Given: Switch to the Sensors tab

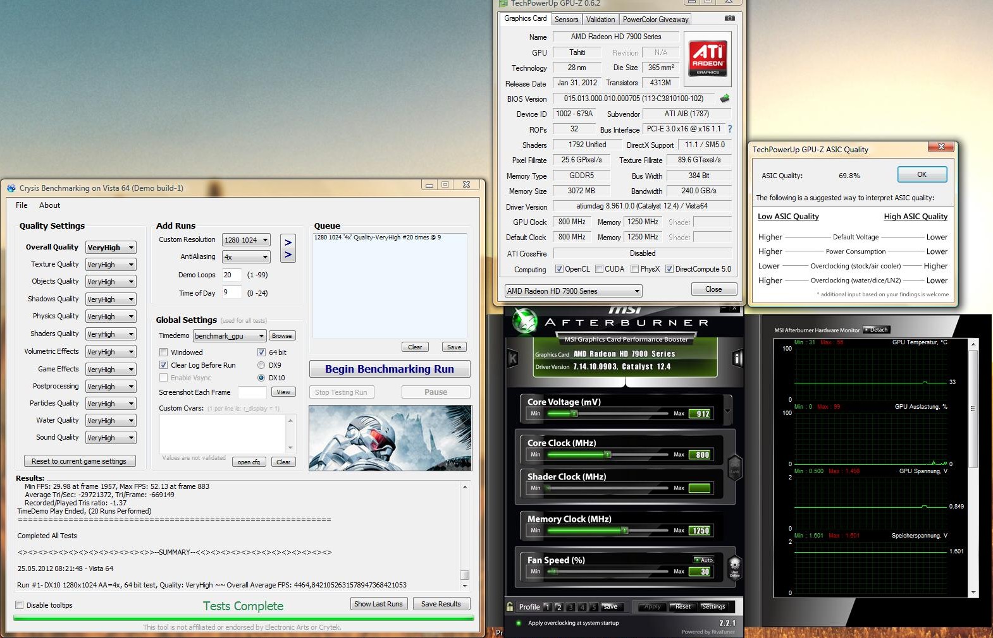Looking at the screenshot, I should [566, 20].
